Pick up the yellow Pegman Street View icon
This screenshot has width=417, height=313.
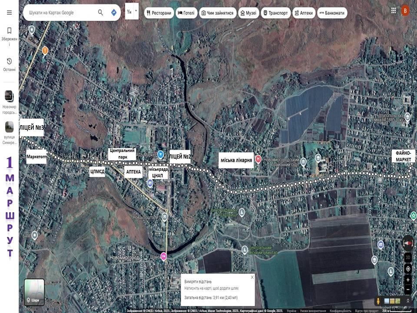point(378,301)
